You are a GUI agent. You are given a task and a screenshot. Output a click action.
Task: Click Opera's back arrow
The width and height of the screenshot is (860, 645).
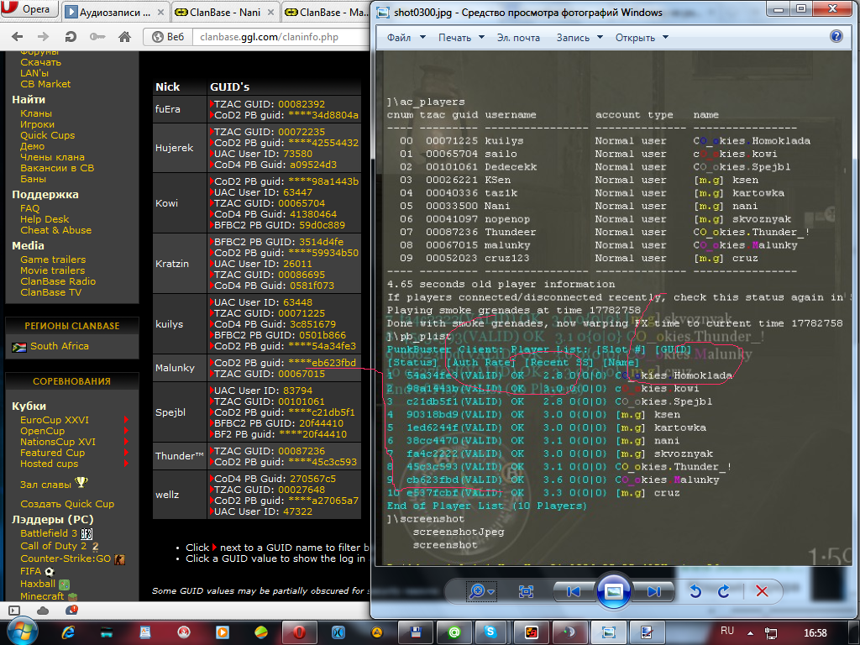(x=18, y=37)
